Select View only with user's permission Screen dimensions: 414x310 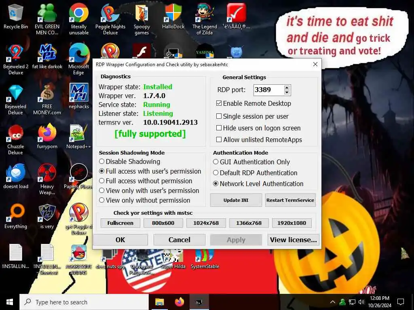[x=101, y=191]
